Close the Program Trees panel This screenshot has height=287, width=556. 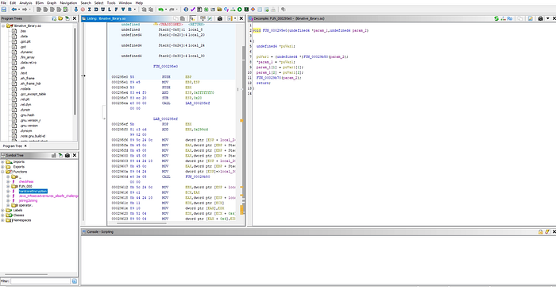point(75,18)
